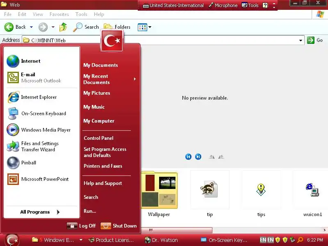Toggle the Folders pane
Viewport: 328px width, 246px height.
(117, 27)
